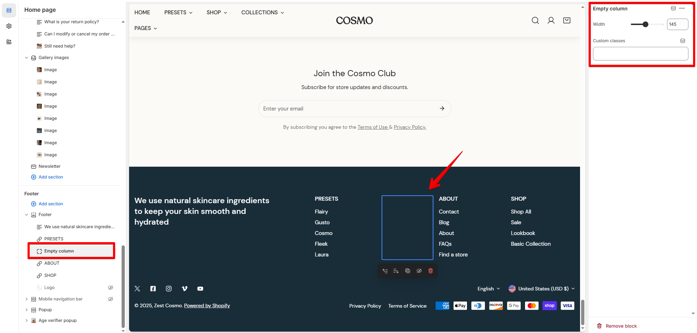Click the Instagram social icon

click(x=169, y=289)
